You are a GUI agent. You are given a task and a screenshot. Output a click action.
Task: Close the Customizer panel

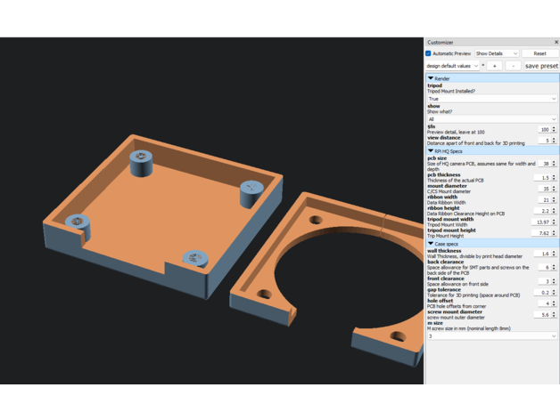556,42
